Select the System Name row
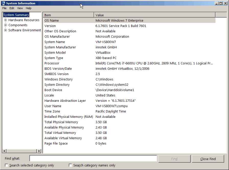 [130, 42]
